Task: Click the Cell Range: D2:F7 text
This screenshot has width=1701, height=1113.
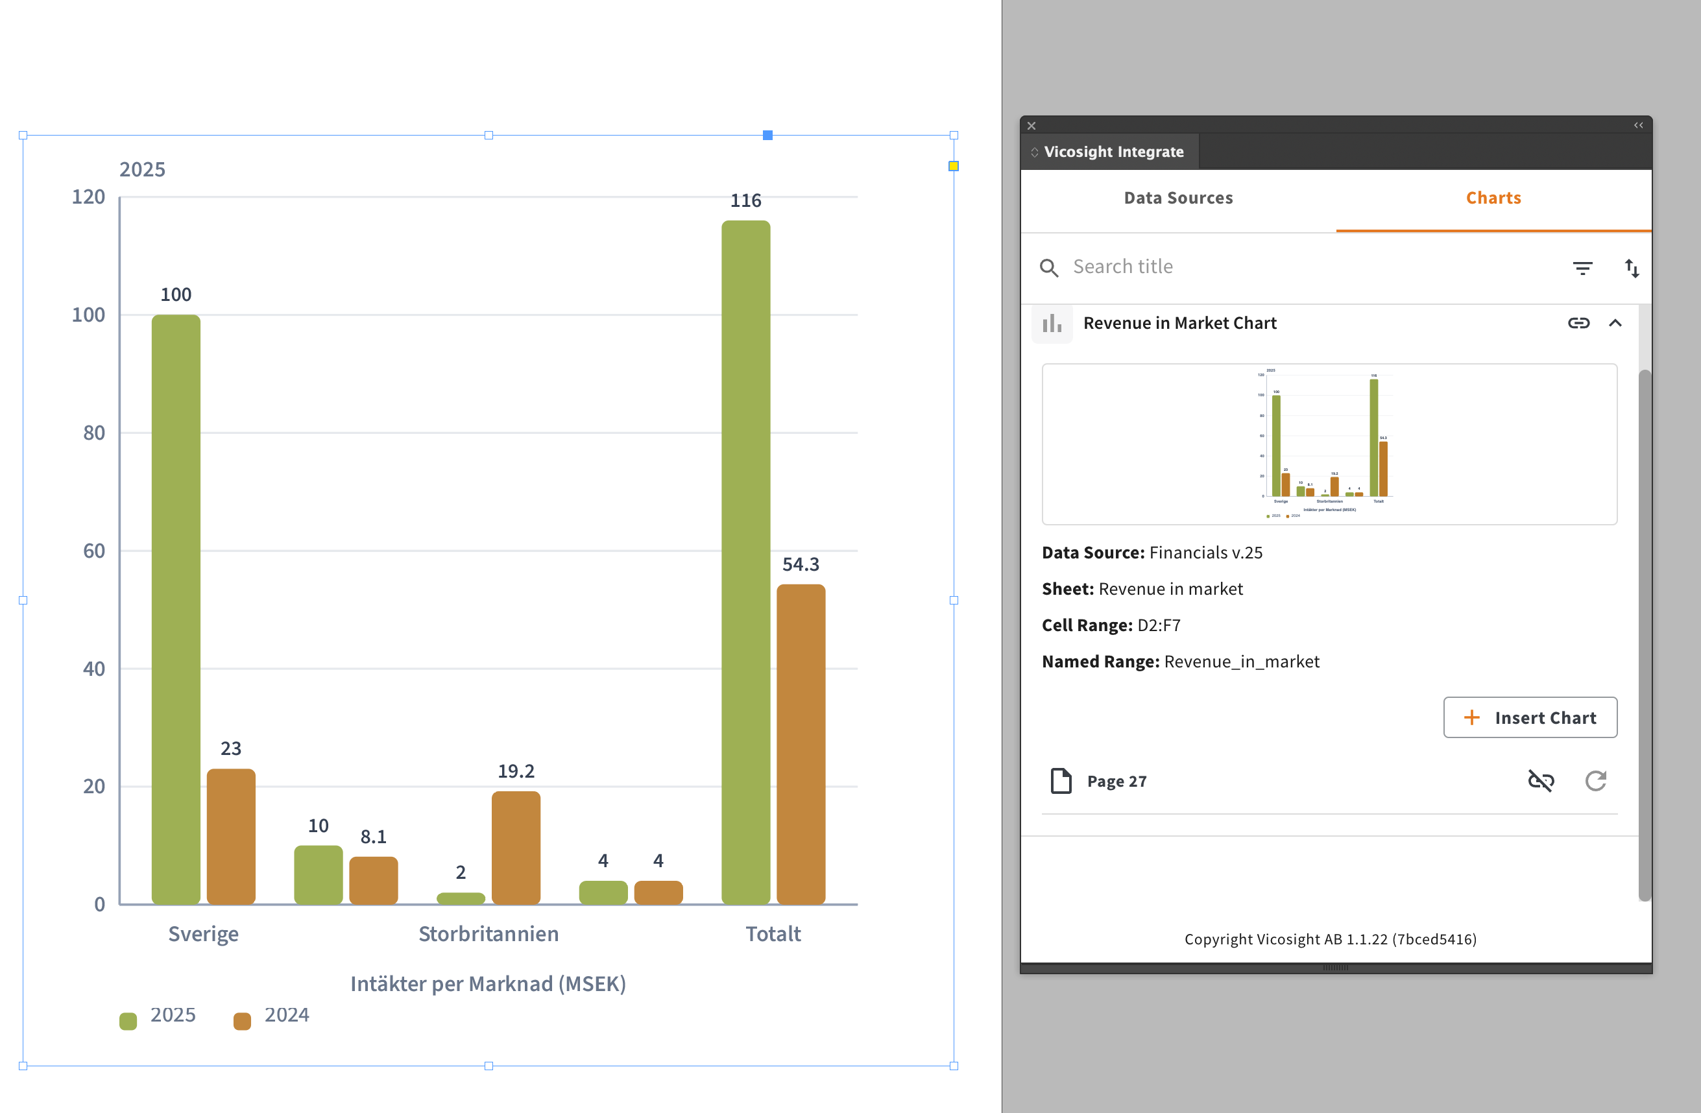Action: tap(1111, 625)
